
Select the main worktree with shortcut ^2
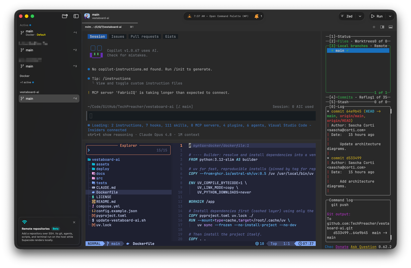[49, 50]
